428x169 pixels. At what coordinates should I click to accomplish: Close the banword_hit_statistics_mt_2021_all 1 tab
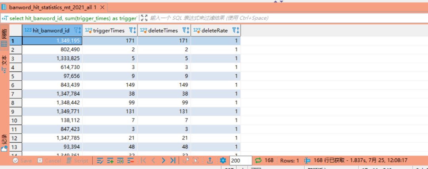click(102, 7)
